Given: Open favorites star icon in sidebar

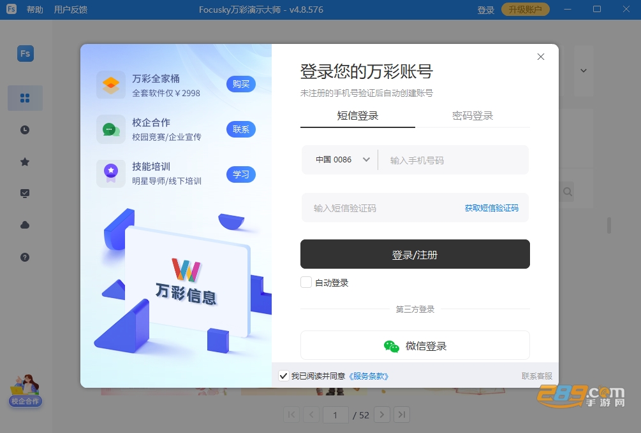Looking at the screenshot, I should click(x=25, y=162).
